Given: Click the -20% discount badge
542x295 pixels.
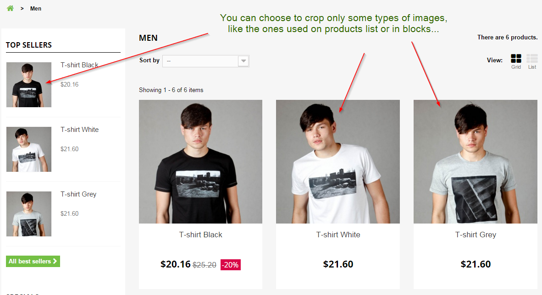Looking at the screenshot, I should click(231, 265).
